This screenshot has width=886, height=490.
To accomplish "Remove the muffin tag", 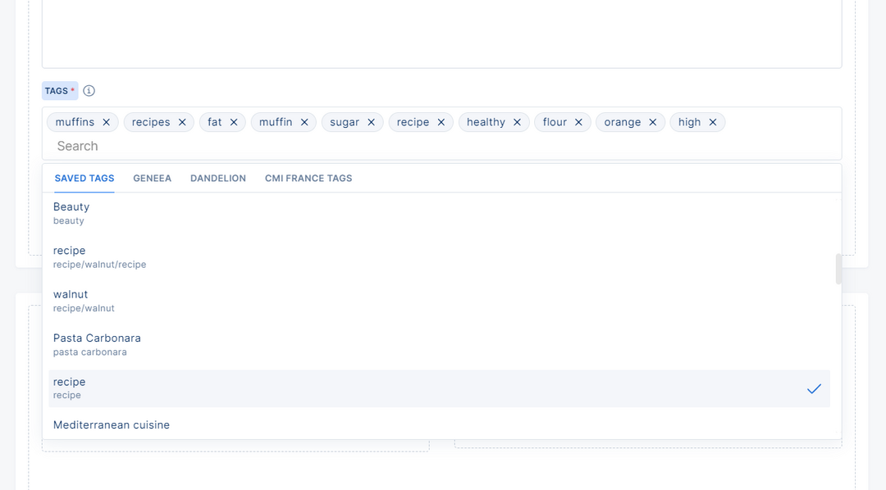I will [304, 122].
